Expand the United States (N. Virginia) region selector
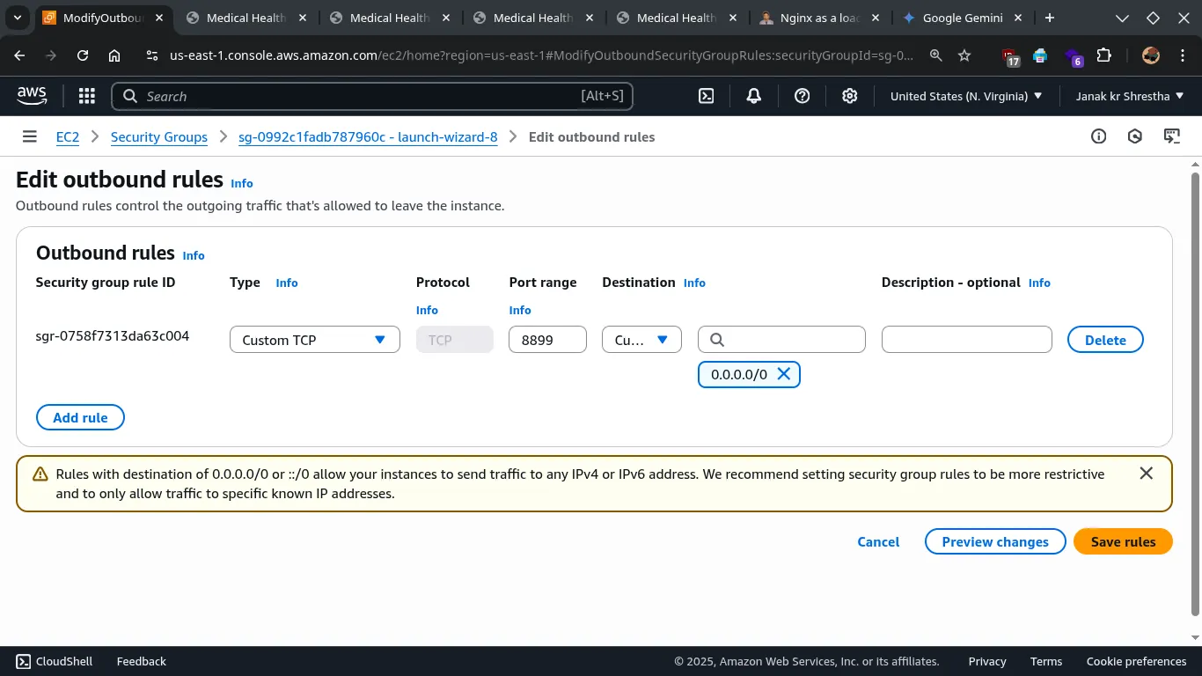 tap(965, 96)
